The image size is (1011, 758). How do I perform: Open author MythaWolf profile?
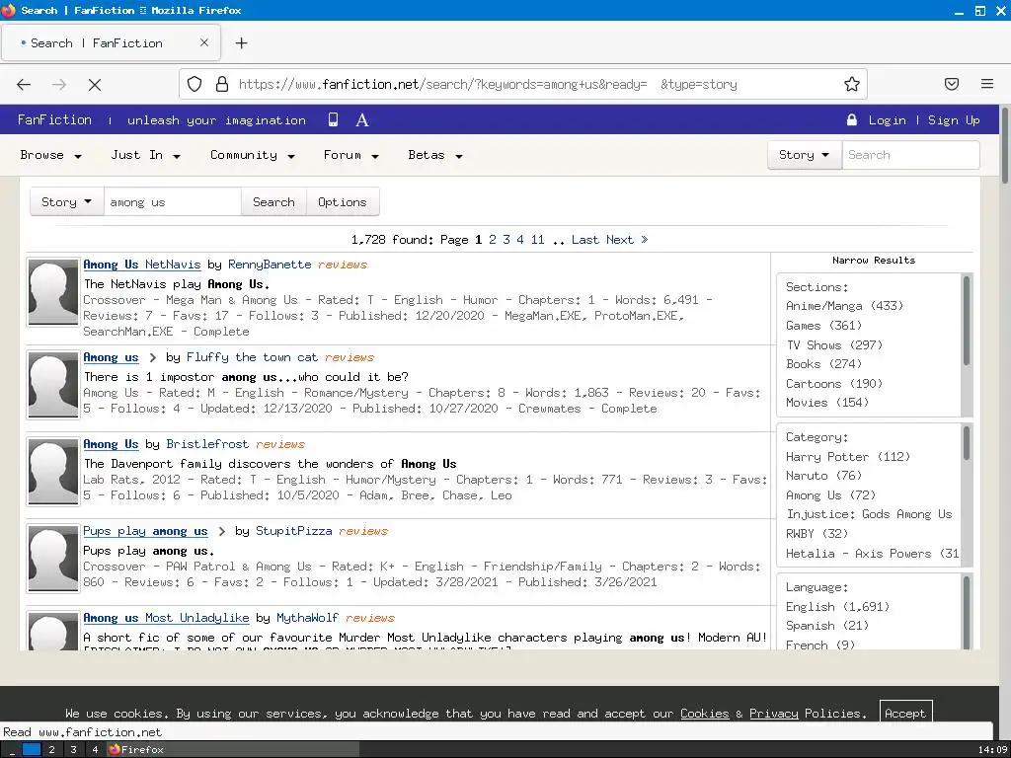pyautogui.click(x=308, y=618)
